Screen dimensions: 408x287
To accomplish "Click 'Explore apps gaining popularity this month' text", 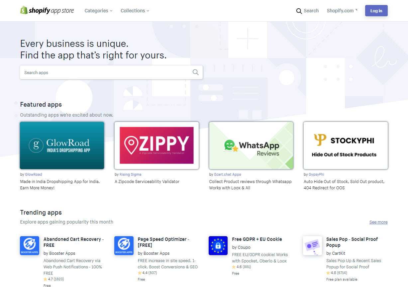I will (x=66, y=222).
